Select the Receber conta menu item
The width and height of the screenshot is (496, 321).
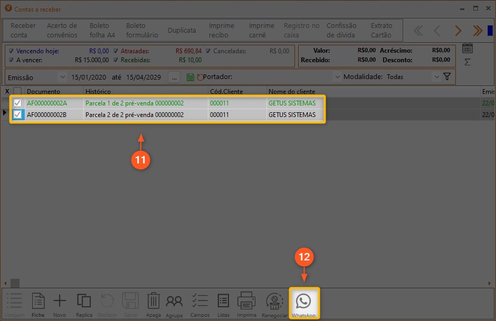click(23, 30)
